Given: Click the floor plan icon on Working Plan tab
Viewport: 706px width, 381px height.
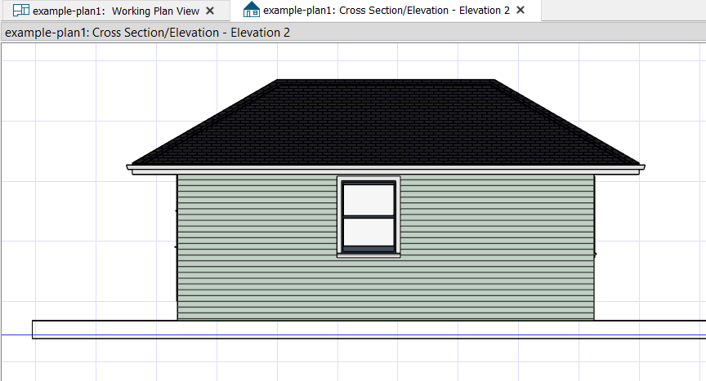Looking at the screenshot, I should (x=20, y=11).
